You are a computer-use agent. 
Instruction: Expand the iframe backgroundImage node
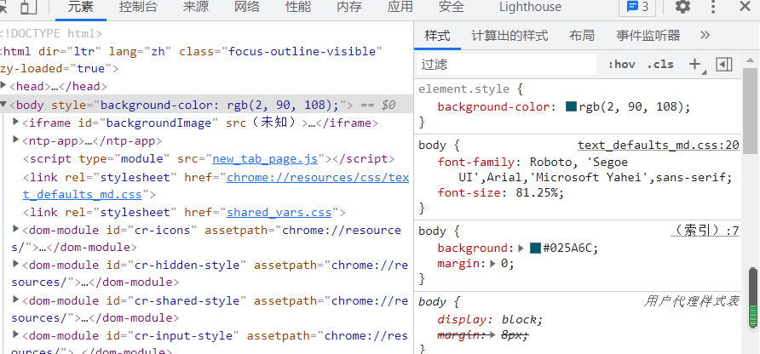click(x=16, y=122)
